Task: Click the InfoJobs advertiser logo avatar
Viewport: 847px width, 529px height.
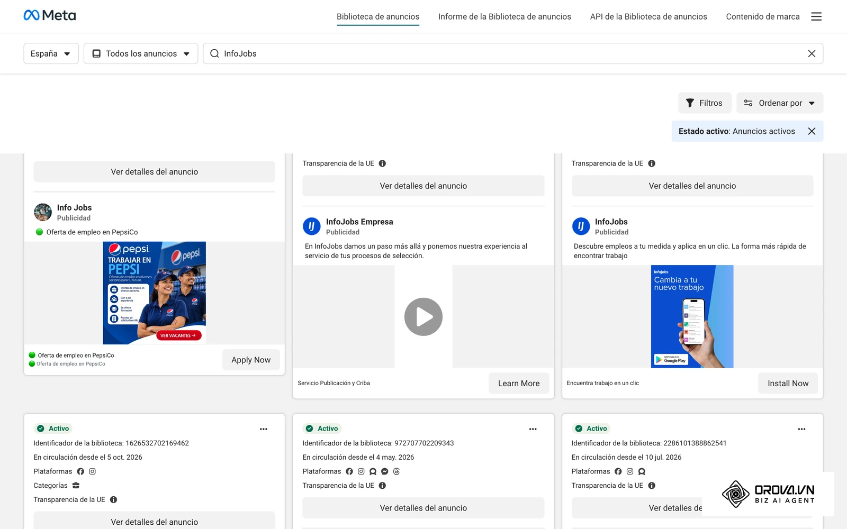Action: [x=581, y=226]
